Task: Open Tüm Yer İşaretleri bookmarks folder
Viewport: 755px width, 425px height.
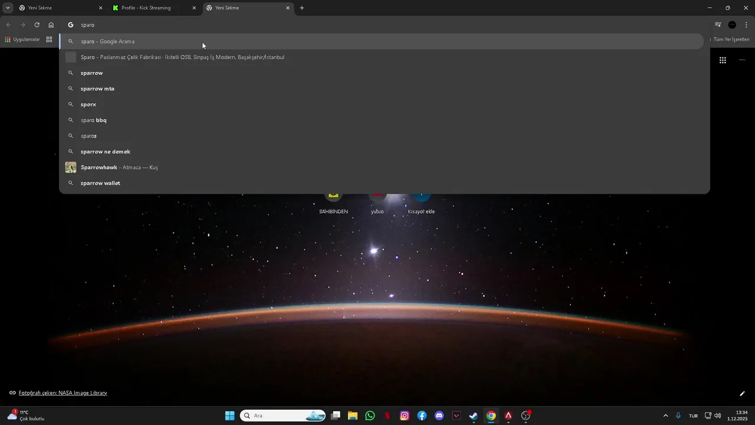Action: coord(731,40)
